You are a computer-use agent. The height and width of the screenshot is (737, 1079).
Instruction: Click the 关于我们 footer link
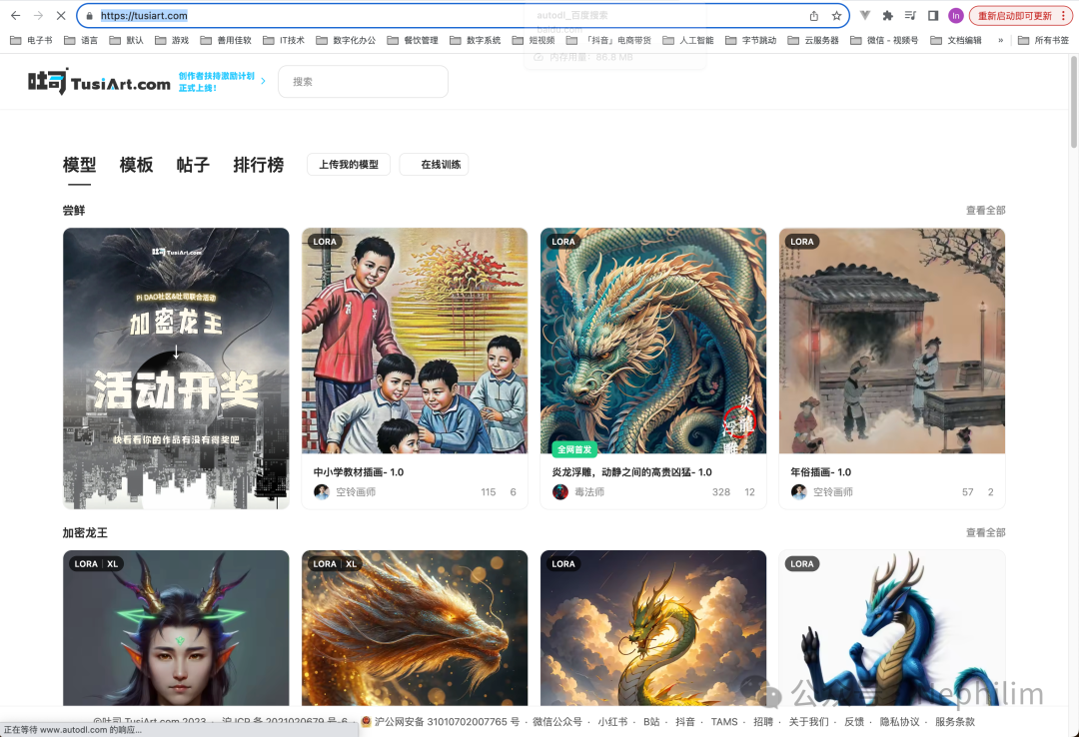coord(808,721)
